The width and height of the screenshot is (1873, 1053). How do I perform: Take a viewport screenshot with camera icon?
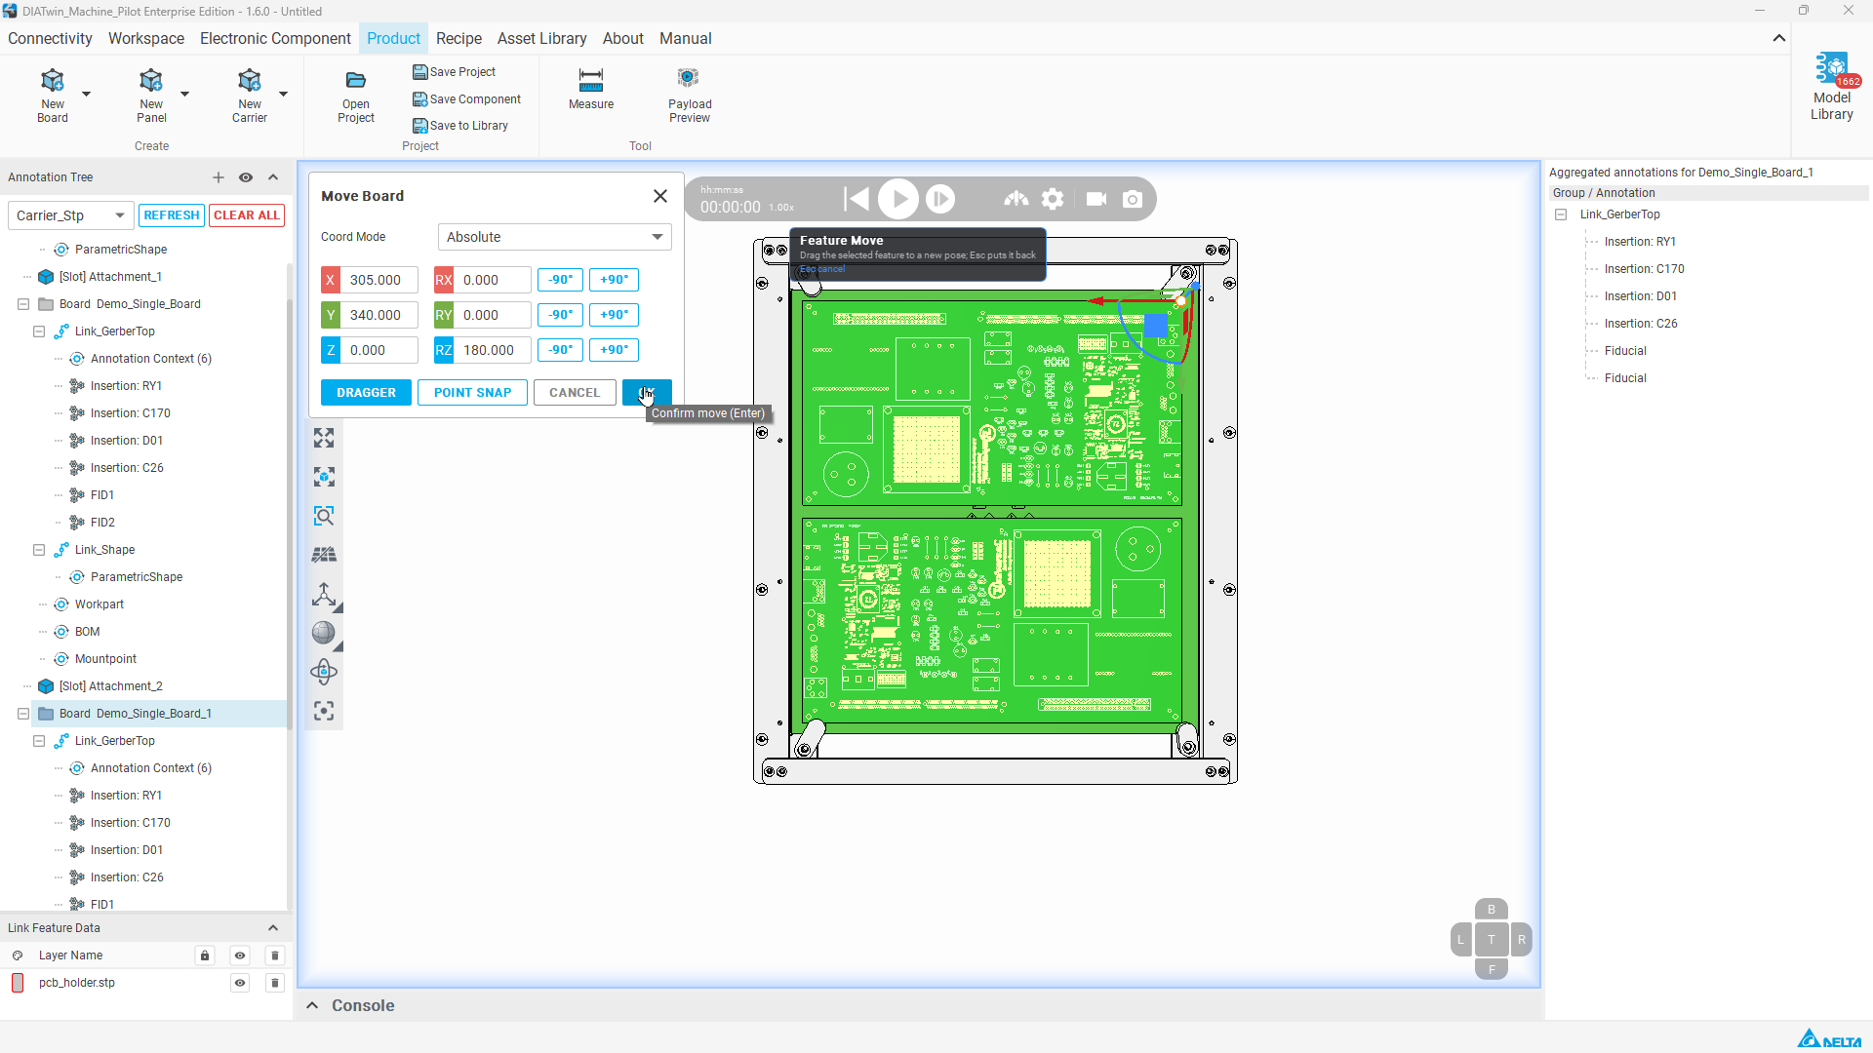click(1133, 199)
